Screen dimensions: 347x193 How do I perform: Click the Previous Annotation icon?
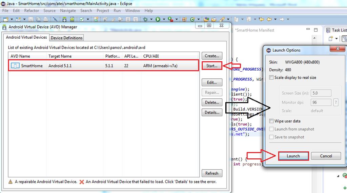pyautogui.click(x=249, y=19)
